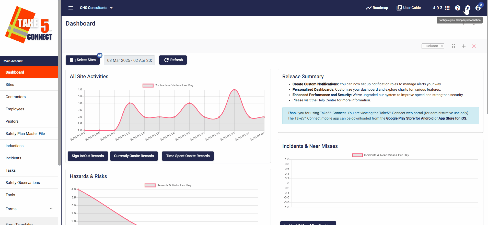Go to Employees in sidebar
This screenshot has width=488, height=225.
point(29,109)
